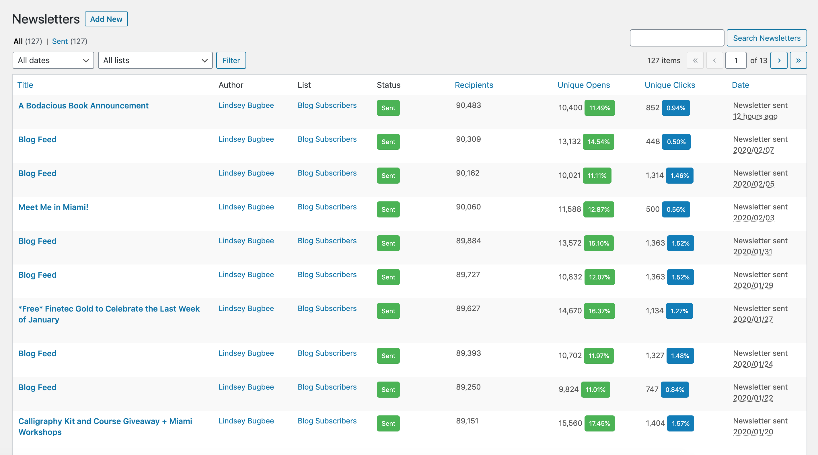Click the List column header
Viewport: 818px width, 455px height.
click(304, 85)
